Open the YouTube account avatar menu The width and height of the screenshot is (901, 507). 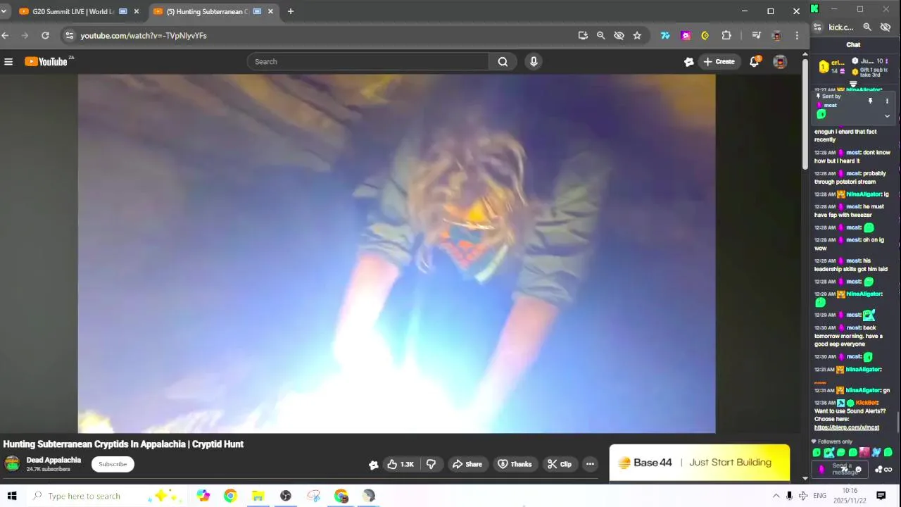tap(780, 62)
